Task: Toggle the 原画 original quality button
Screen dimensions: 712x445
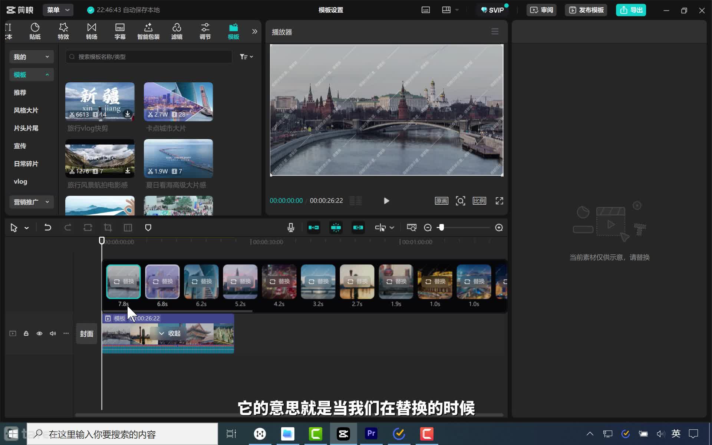Action: click(x=441, y=201)
